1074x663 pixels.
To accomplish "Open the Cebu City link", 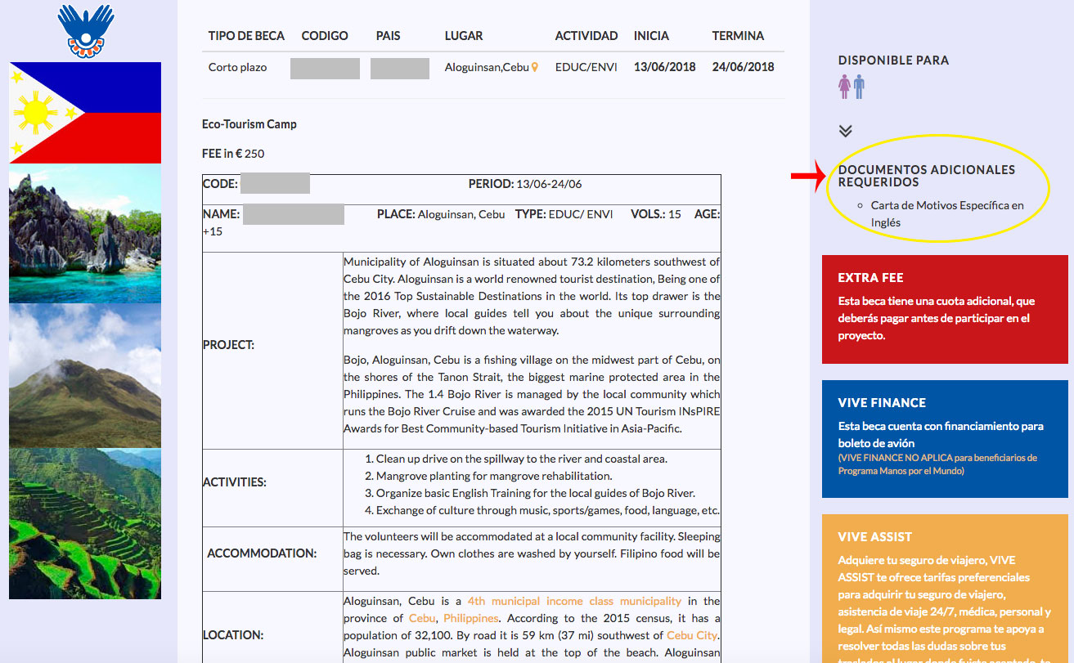I will 691,635.
